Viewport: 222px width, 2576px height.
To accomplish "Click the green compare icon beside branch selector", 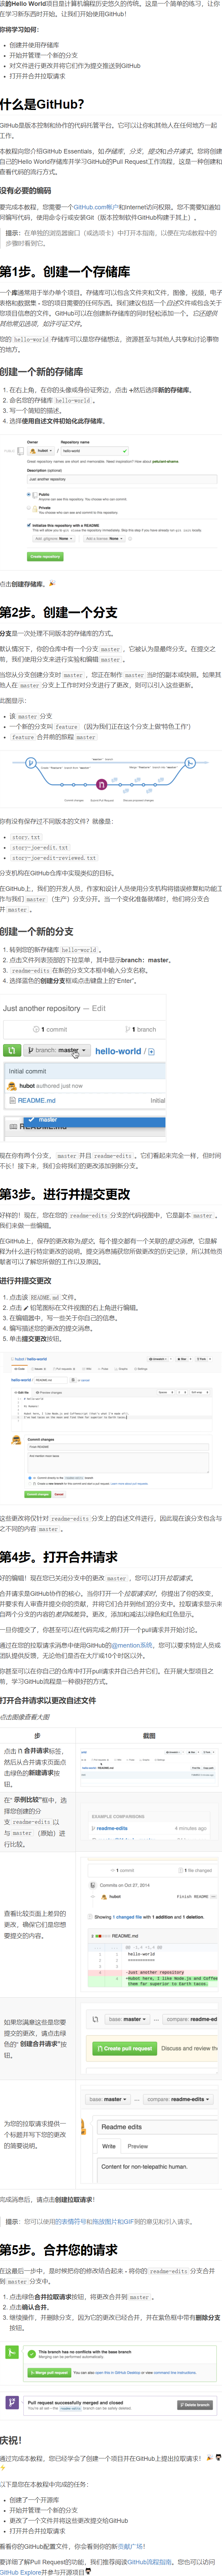I will point(12,1050).
